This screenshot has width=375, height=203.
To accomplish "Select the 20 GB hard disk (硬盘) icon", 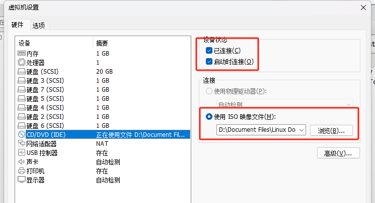I will coord(22,71).
